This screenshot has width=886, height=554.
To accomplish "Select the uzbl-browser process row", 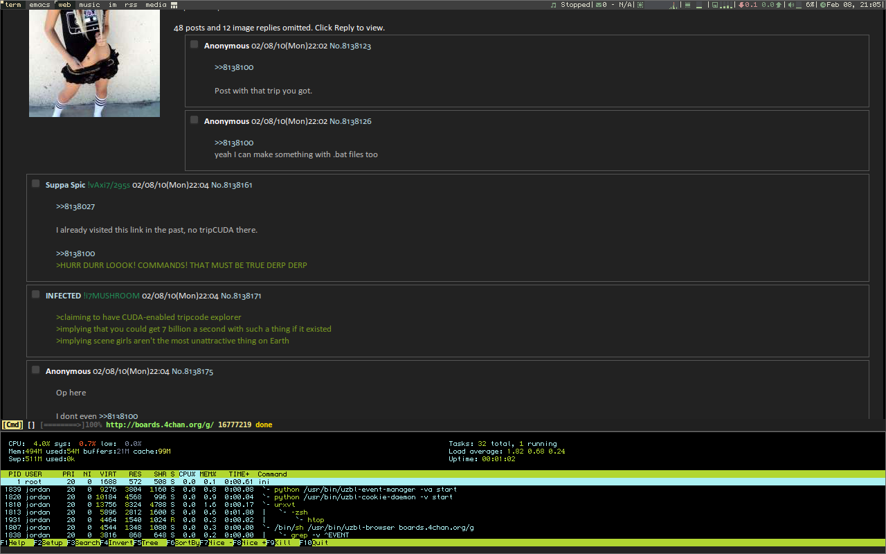I will point(443,528).
